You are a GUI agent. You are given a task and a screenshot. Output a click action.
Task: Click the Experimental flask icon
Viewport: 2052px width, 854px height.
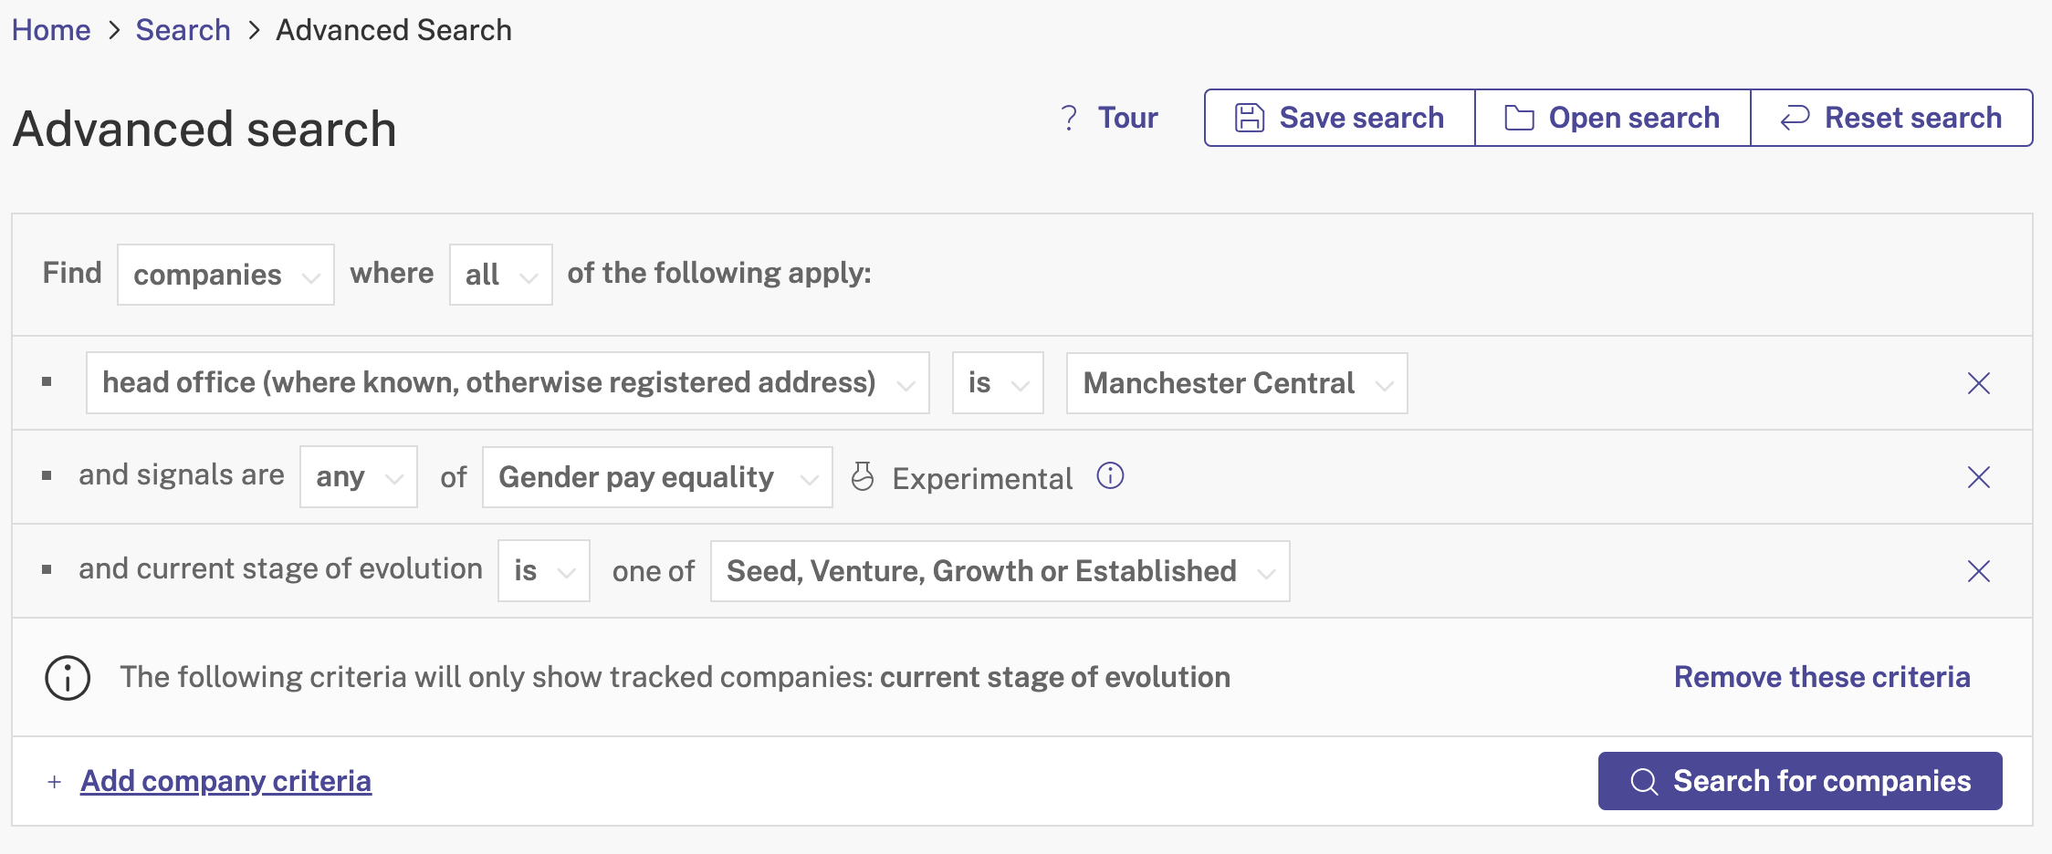[x=863, y=476]
